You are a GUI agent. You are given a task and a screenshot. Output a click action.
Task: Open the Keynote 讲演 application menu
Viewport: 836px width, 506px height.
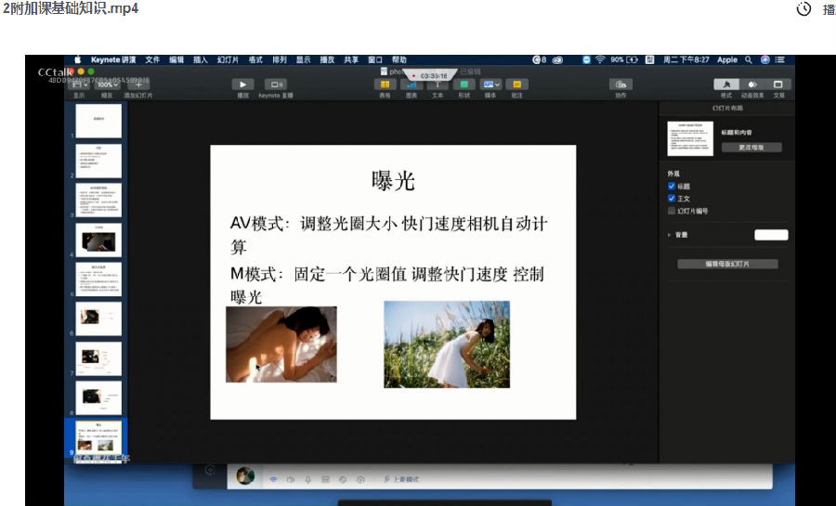pyautogui.click(x=113, y=59)
